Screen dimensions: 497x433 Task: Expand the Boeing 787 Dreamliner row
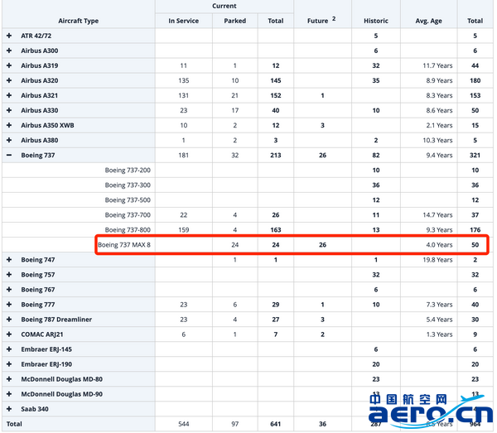[9, 319]
